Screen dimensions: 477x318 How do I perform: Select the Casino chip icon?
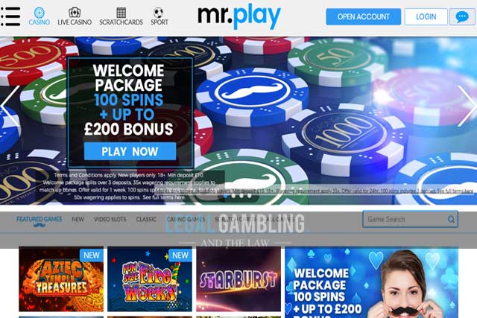[x=40, y=13]
